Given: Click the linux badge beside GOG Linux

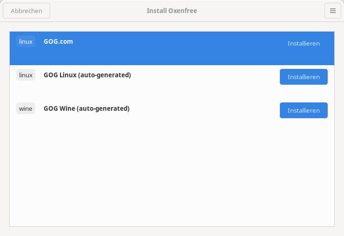Looking at the screenshot, I should pyautogui.click(x=26, y=75).
